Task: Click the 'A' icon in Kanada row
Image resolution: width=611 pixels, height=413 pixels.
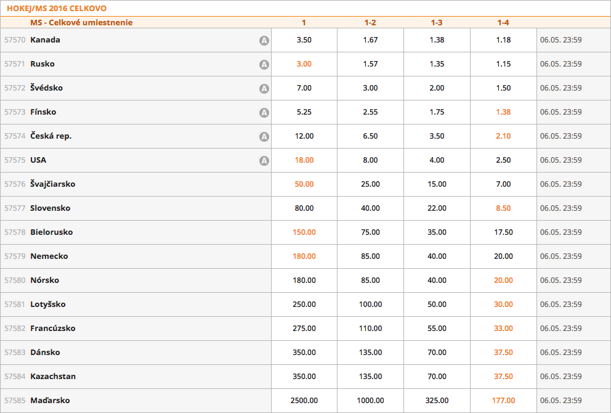Action: [264, 41]
